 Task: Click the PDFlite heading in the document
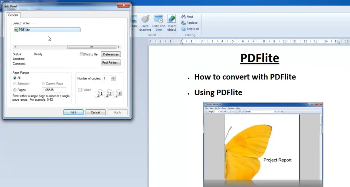(259, 58)
